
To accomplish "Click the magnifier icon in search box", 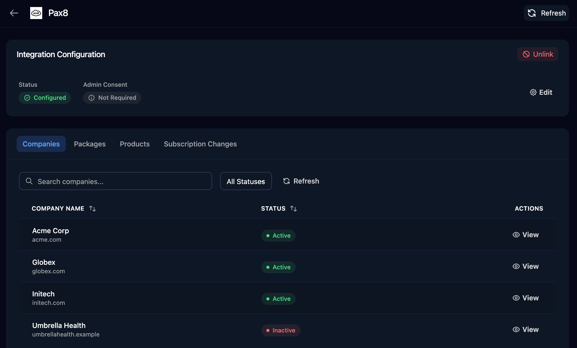I will (x=29, y=181).
